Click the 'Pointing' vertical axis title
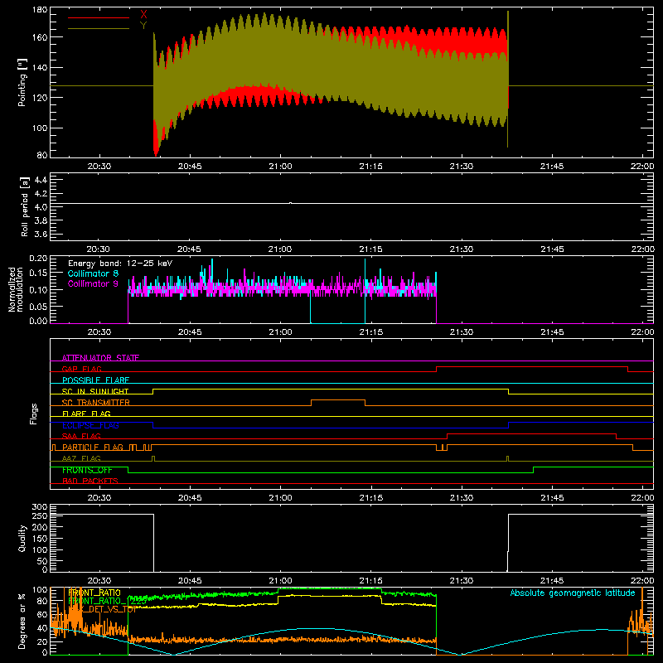This screenshot has height=663, width=663. (x=22, y=82)
